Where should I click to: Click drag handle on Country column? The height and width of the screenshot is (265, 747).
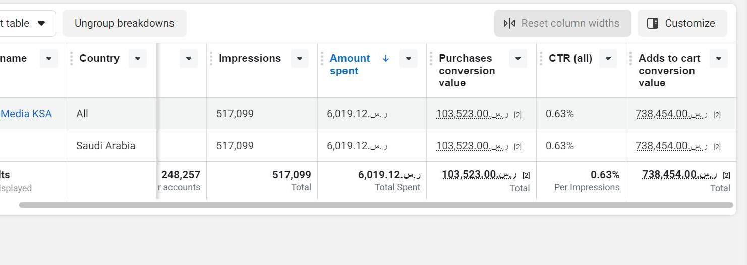coord(71,58)
